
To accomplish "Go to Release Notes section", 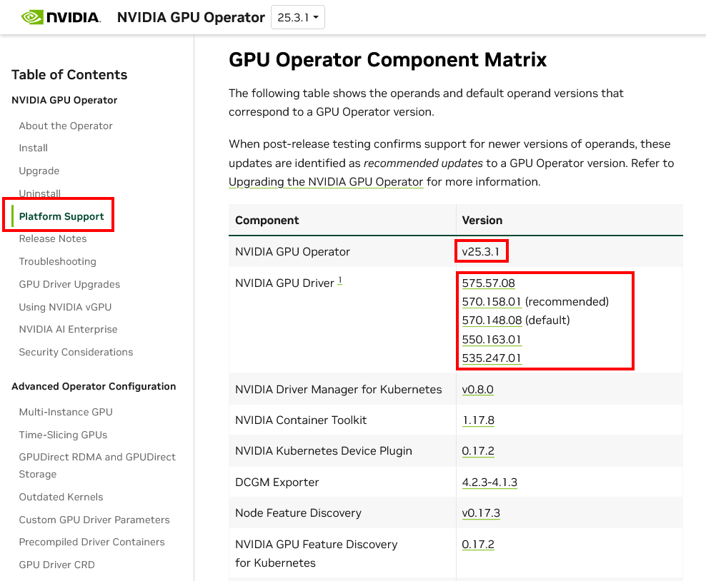I will [x=53, y=238].
